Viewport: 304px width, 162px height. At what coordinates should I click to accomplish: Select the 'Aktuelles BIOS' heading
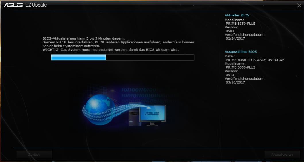click(237, 15)
